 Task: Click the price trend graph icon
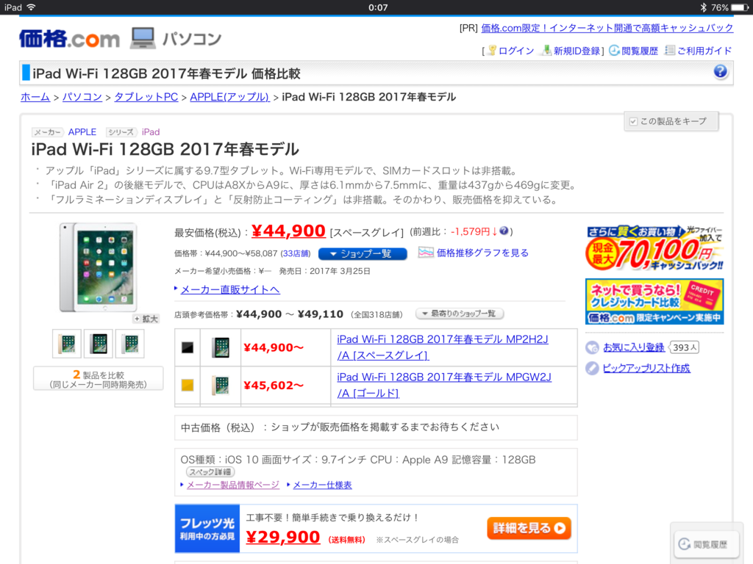click(426, 253)
